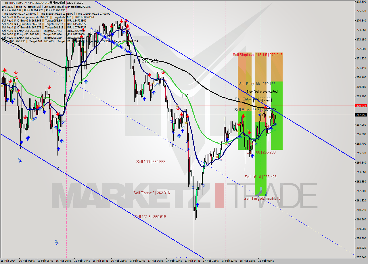Click the '16 Feb 10:45' time axis label
Screen dimensions: 368x264
[x=64, y=261]
